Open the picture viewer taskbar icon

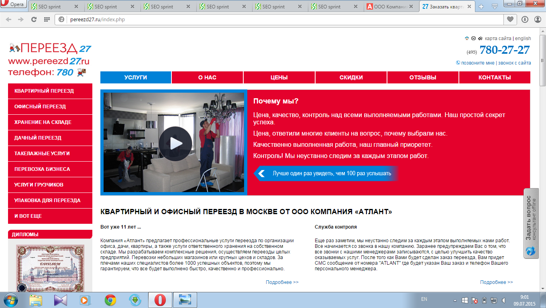(185, 300)
